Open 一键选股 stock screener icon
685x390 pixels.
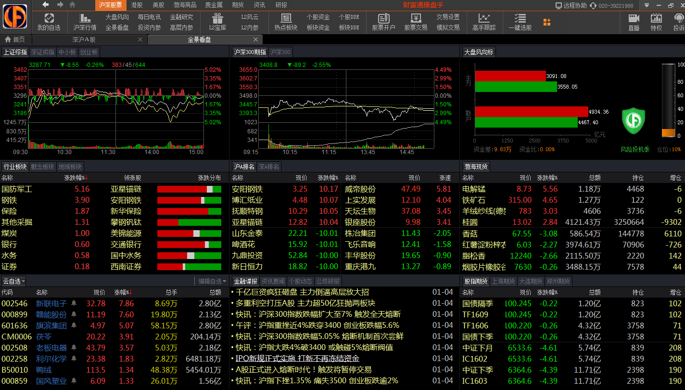520,19
